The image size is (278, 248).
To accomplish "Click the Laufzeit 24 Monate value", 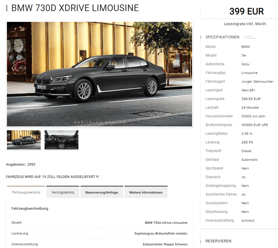I will pos(250,108).
